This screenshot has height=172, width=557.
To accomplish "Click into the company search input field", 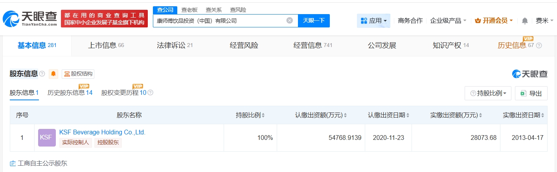I will (x=220, y=21).
